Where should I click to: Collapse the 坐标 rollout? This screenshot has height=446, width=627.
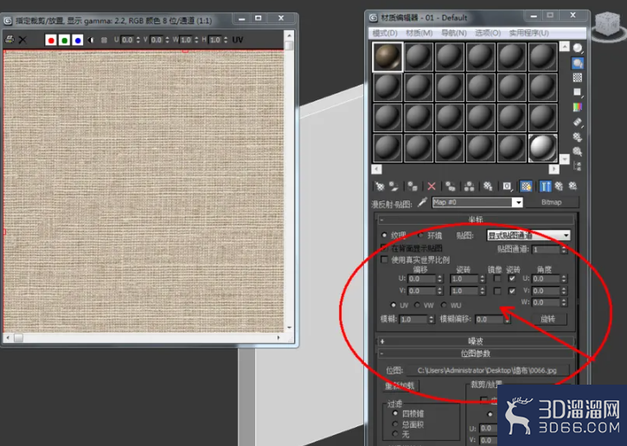click(x=475, y=220)
